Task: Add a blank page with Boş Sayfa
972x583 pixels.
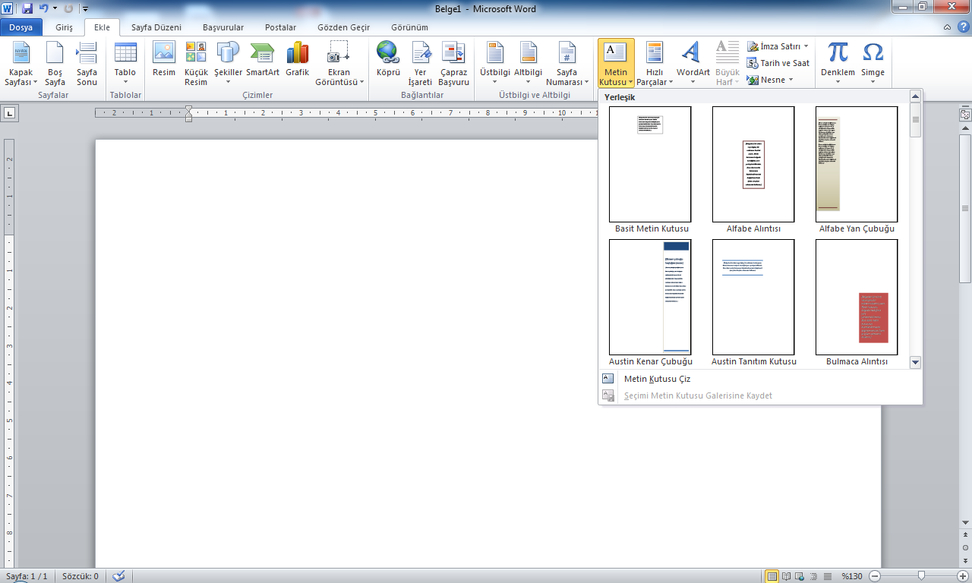Action: click(55, 64)
